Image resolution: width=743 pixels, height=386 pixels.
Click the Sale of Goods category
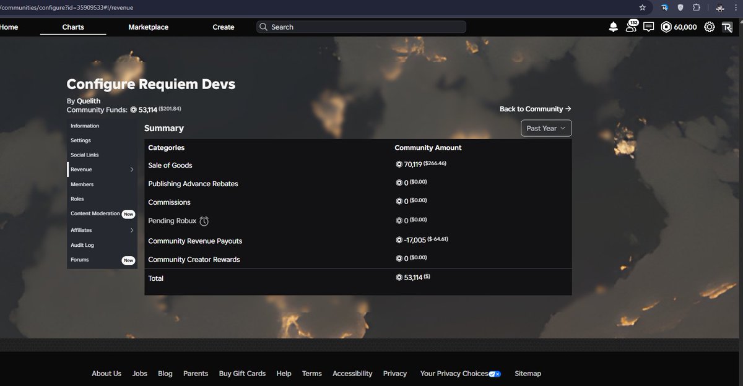pyautogui.click(x=170, y=165)
